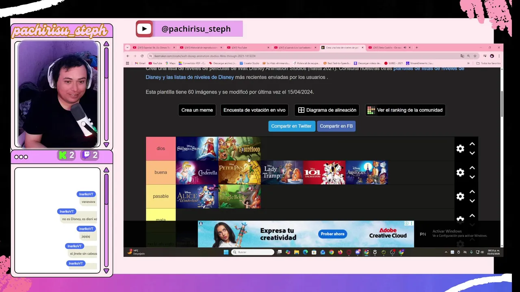Move the pasable tier row up

(x=472, y=192)
